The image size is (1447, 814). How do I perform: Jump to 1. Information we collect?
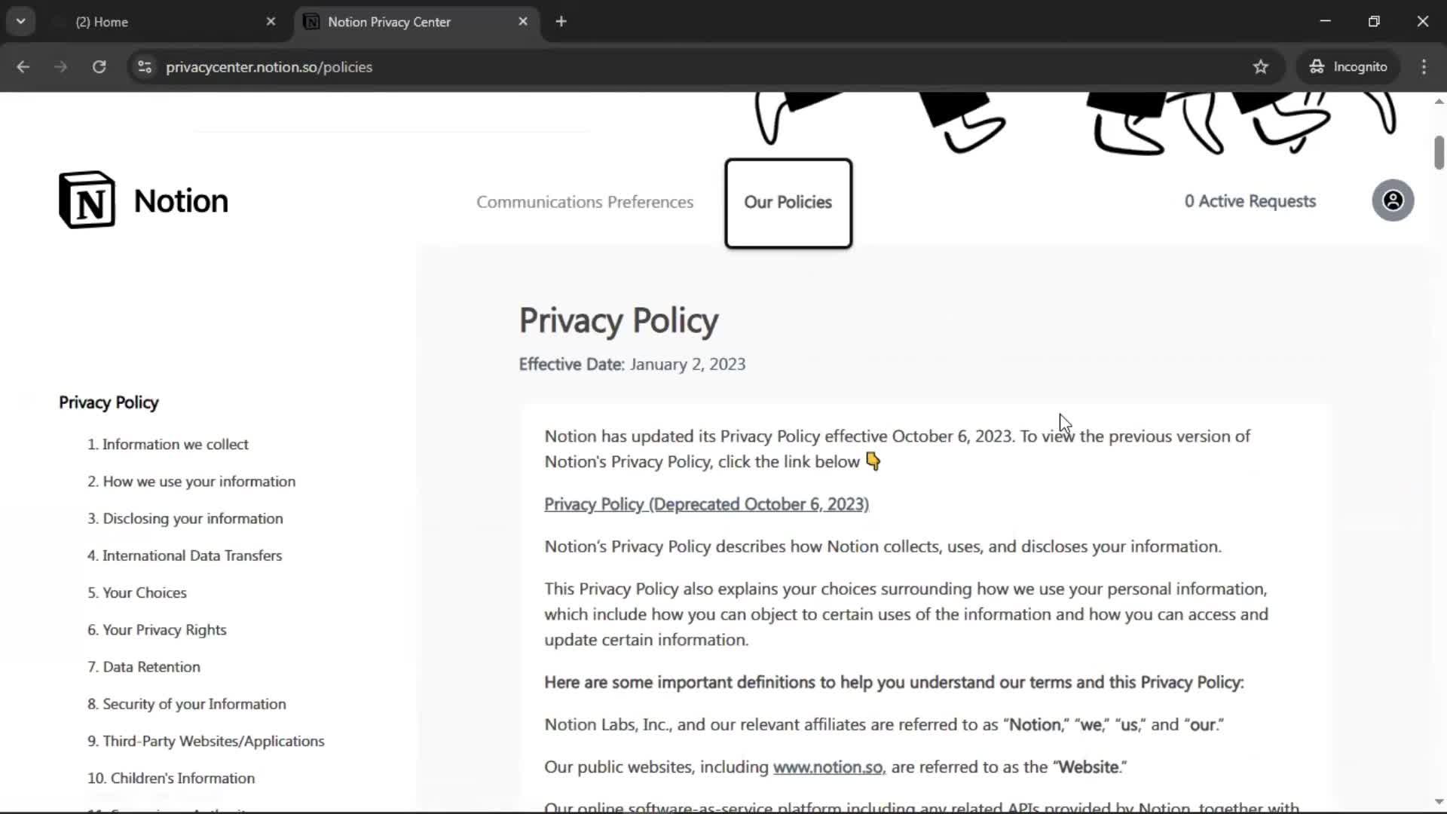167,445
